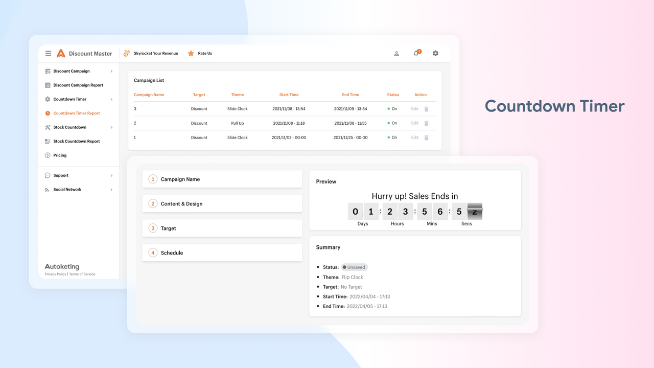Screen dimensions: 654x368
Task: Click the Rate Us star icon
Action: [x=191, y=53]
